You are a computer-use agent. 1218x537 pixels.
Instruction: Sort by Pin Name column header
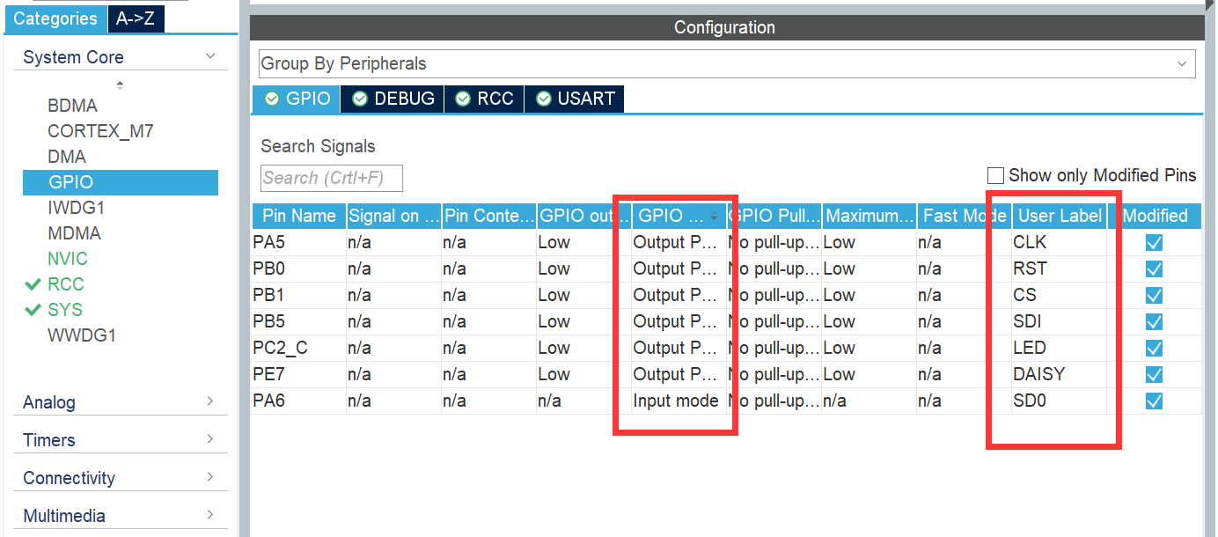pyautogui.click(x=298, y=216)
